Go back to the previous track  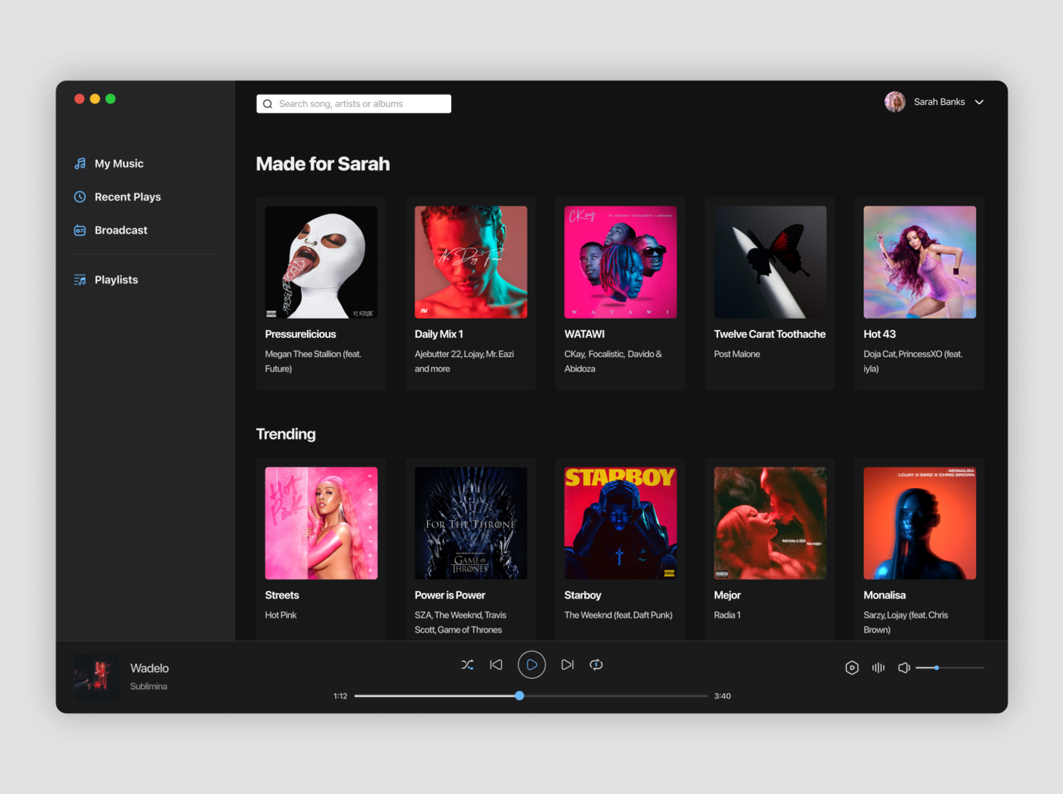pyautogui.click(x=496, y=665)
